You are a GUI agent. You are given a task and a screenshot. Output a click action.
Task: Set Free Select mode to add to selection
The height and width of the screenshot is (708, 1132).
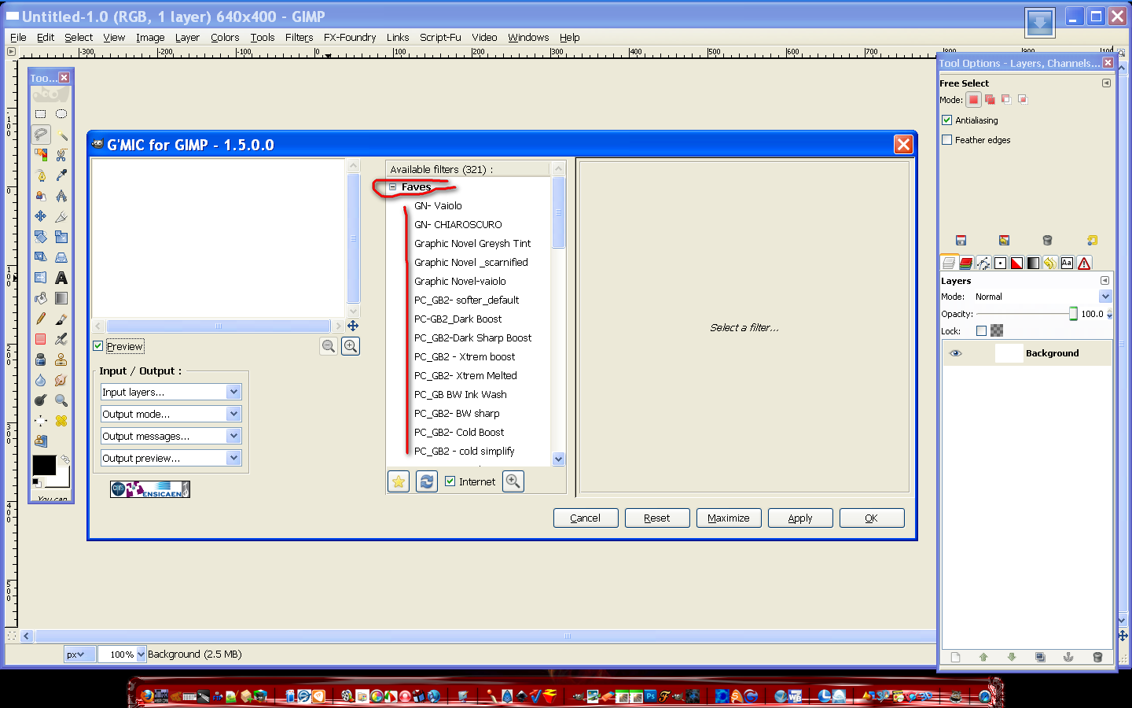tap(990, 100)
